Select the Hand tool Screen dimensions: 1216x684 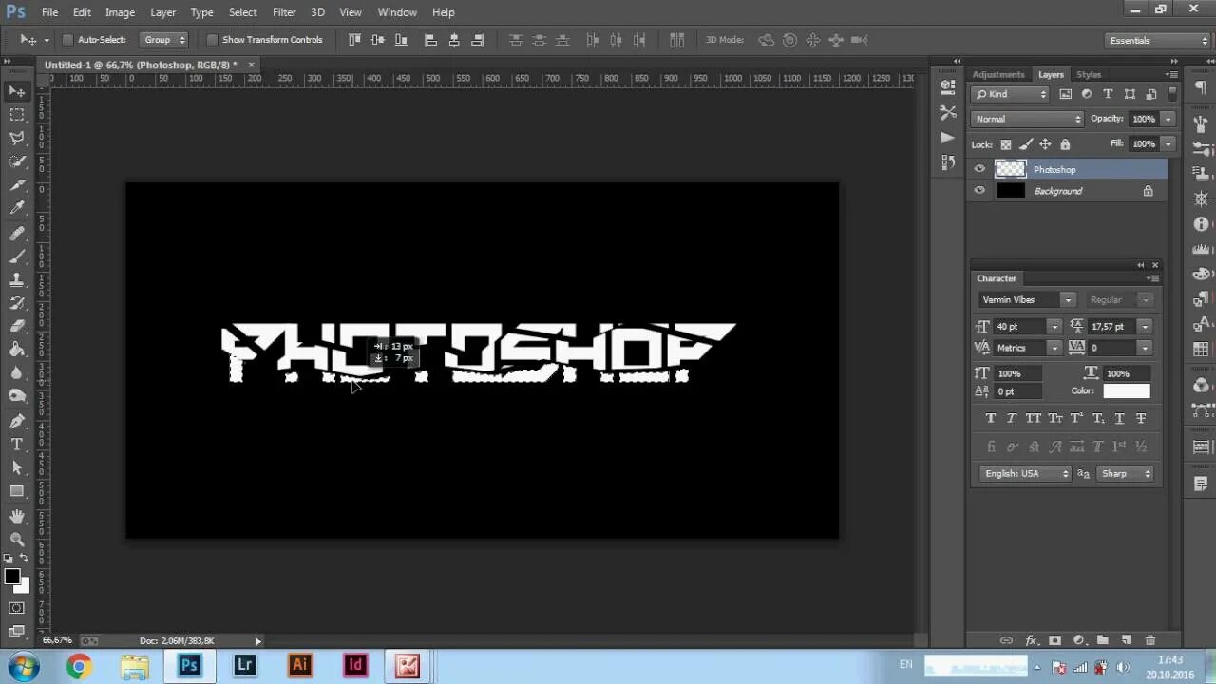click(x=17, y=516)
